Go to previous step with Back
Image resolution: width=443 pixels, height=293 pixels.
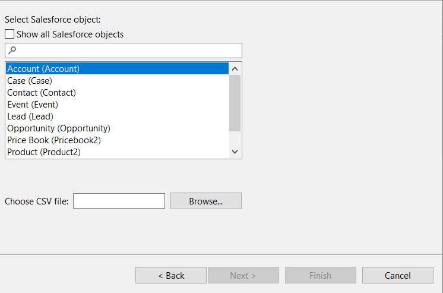pyautogui.click(x=171, y=276)
